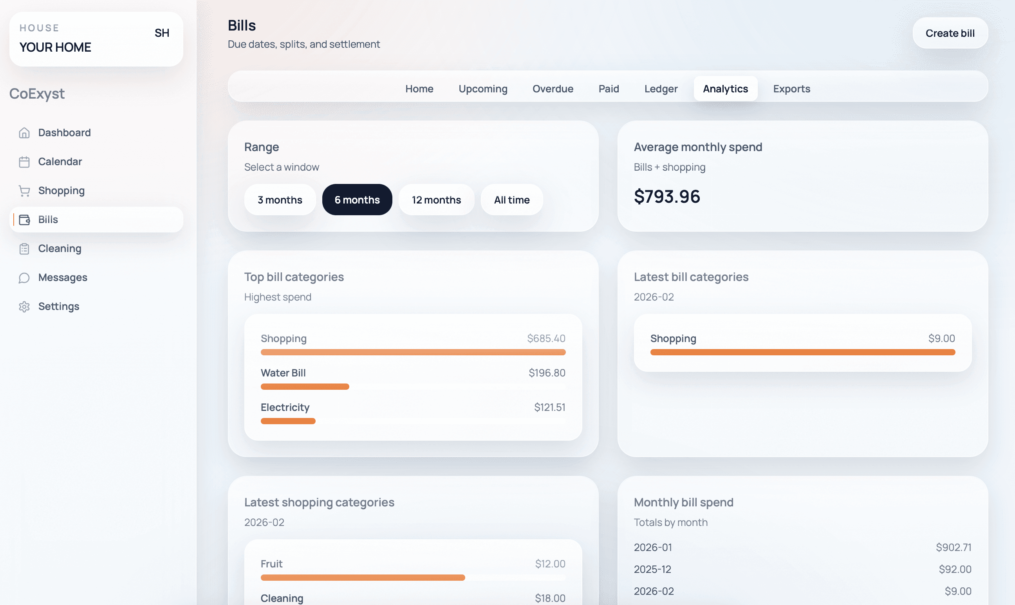Click the Bills wallet icon
Screen dimensions: 1015x605
coord(24,220)
